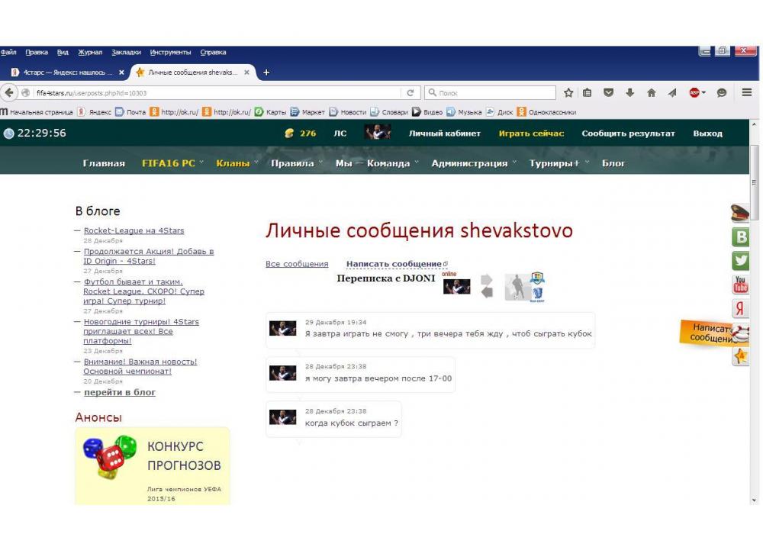Click the YouTube icon in the sidebar
Image resolution: width=763 pixels, height=534 pixels.
tap(740, 285)
